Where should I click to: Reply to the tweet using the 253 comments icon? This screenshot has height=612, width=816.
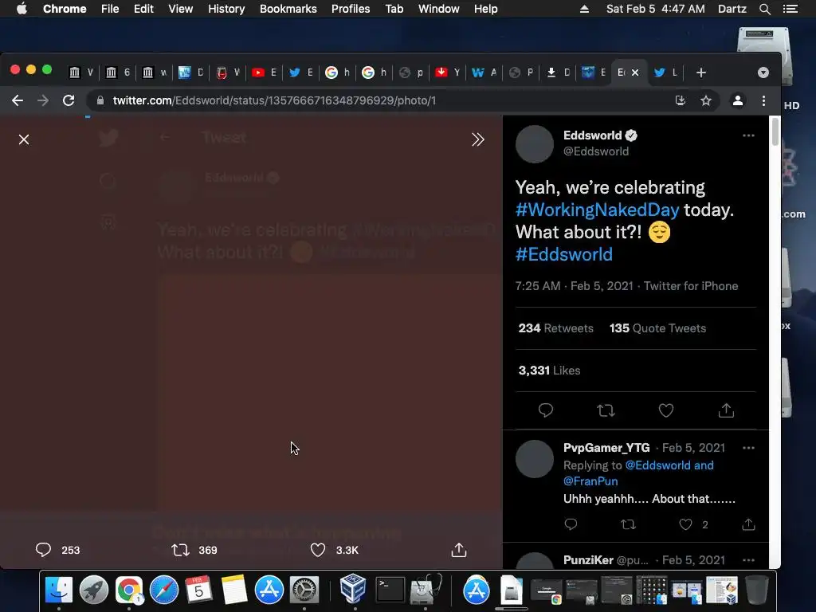coord(43,550)
